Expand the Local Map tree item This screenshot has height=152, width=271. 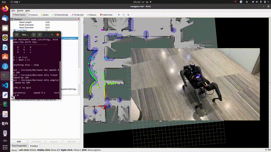click(12, 30)
